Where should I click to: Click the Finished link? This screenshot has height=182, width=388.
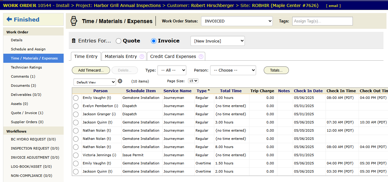(x=26, y=19)
